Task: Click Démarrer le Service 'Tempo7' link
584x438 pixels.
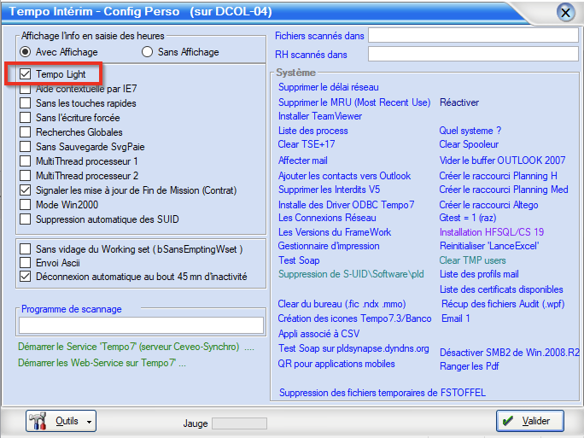Action: tap(136, 347)
